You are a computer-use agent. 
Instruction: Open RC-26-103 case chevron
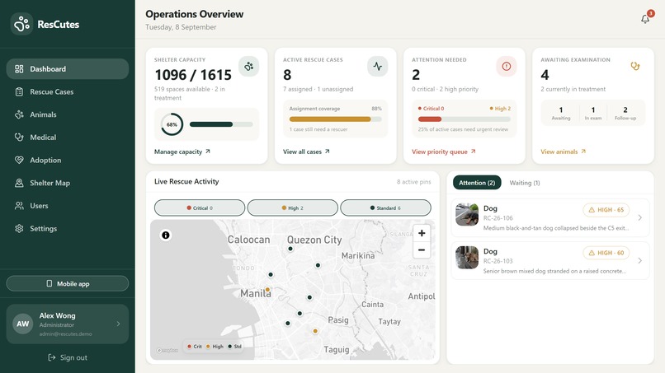(x=639, y=261)
